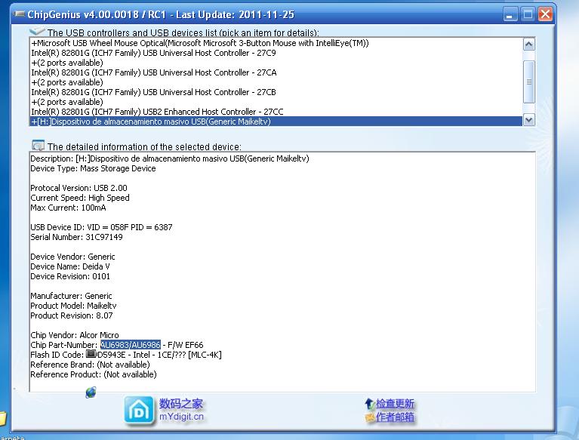579x440 pixels.
Task: Click the highlighted AU6983/AU6986 part number
Action: [x=131, y=345]
